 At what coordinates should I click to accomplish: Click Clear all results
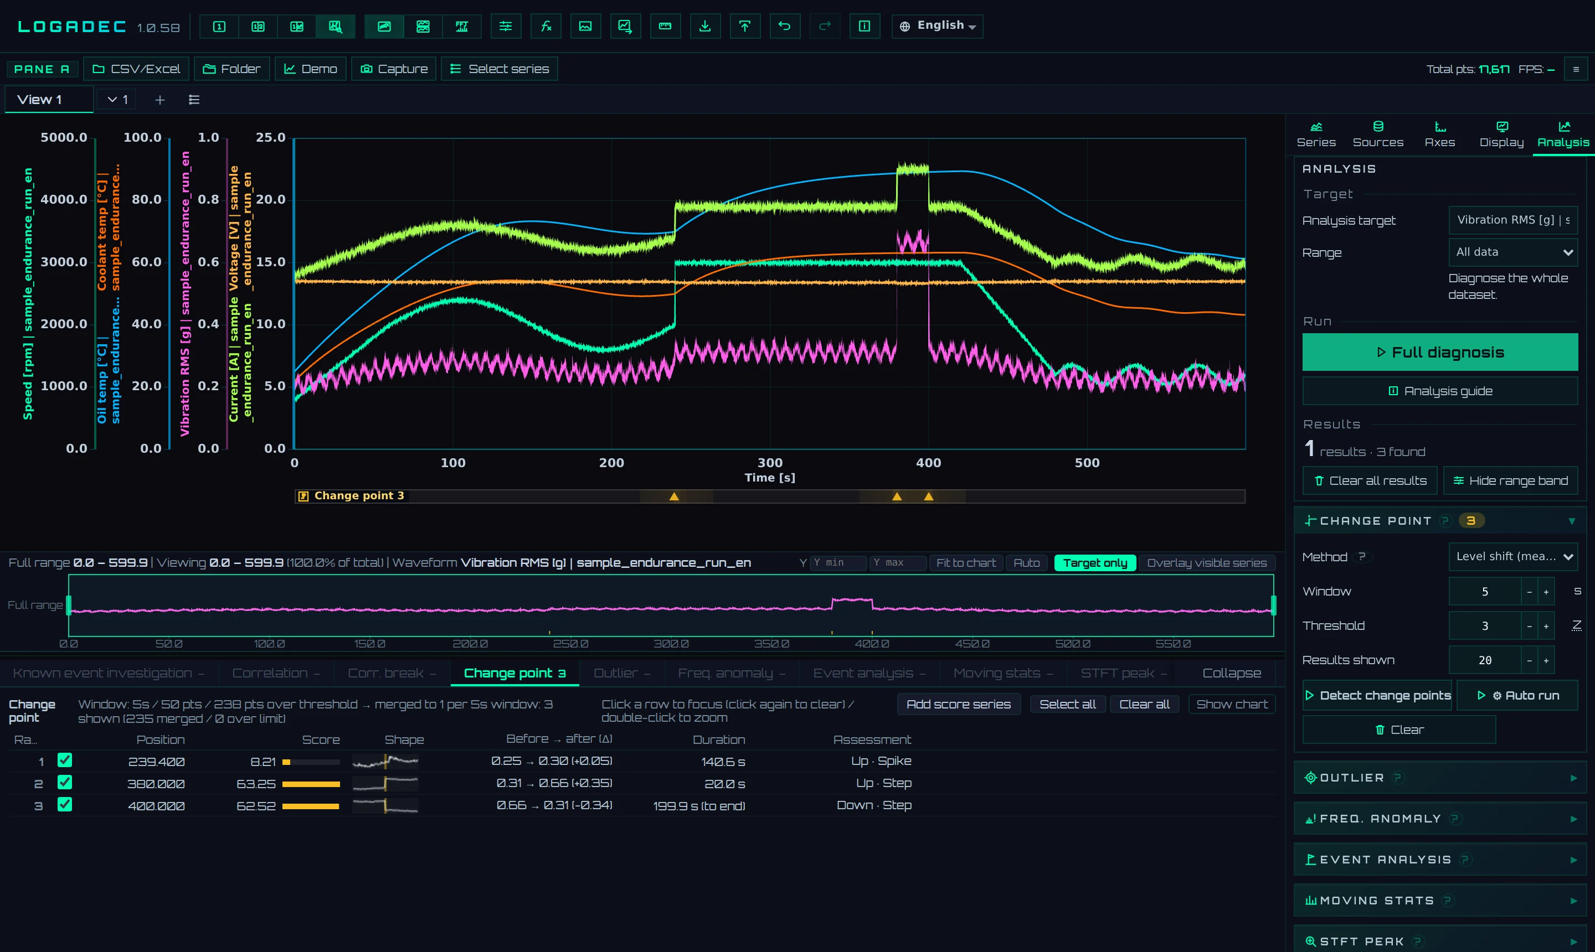click(x=1370, y=480)
